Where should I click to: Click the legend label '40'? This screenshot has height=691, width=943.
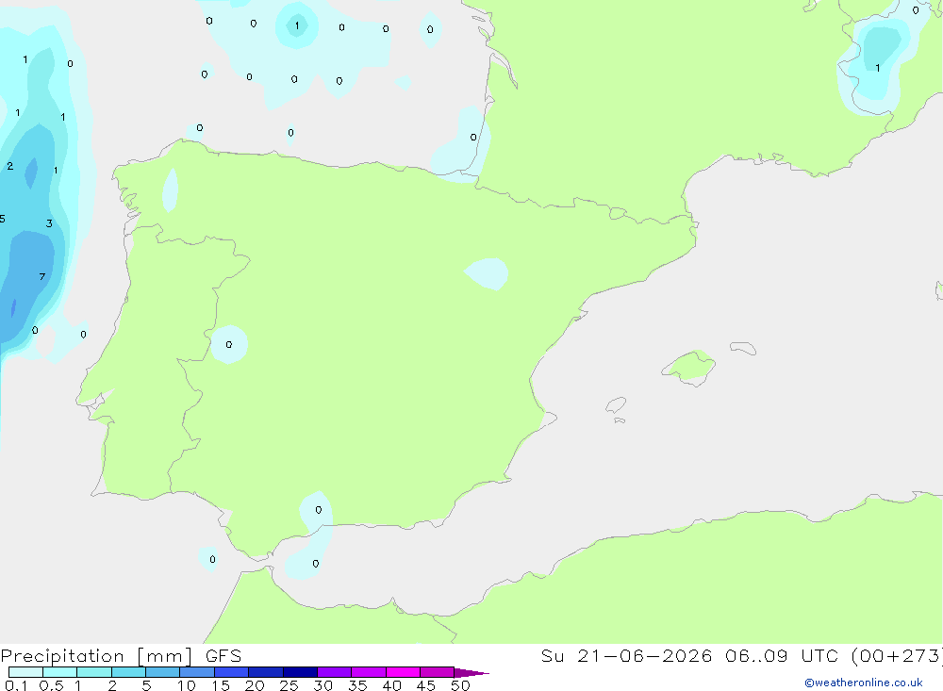391,685
